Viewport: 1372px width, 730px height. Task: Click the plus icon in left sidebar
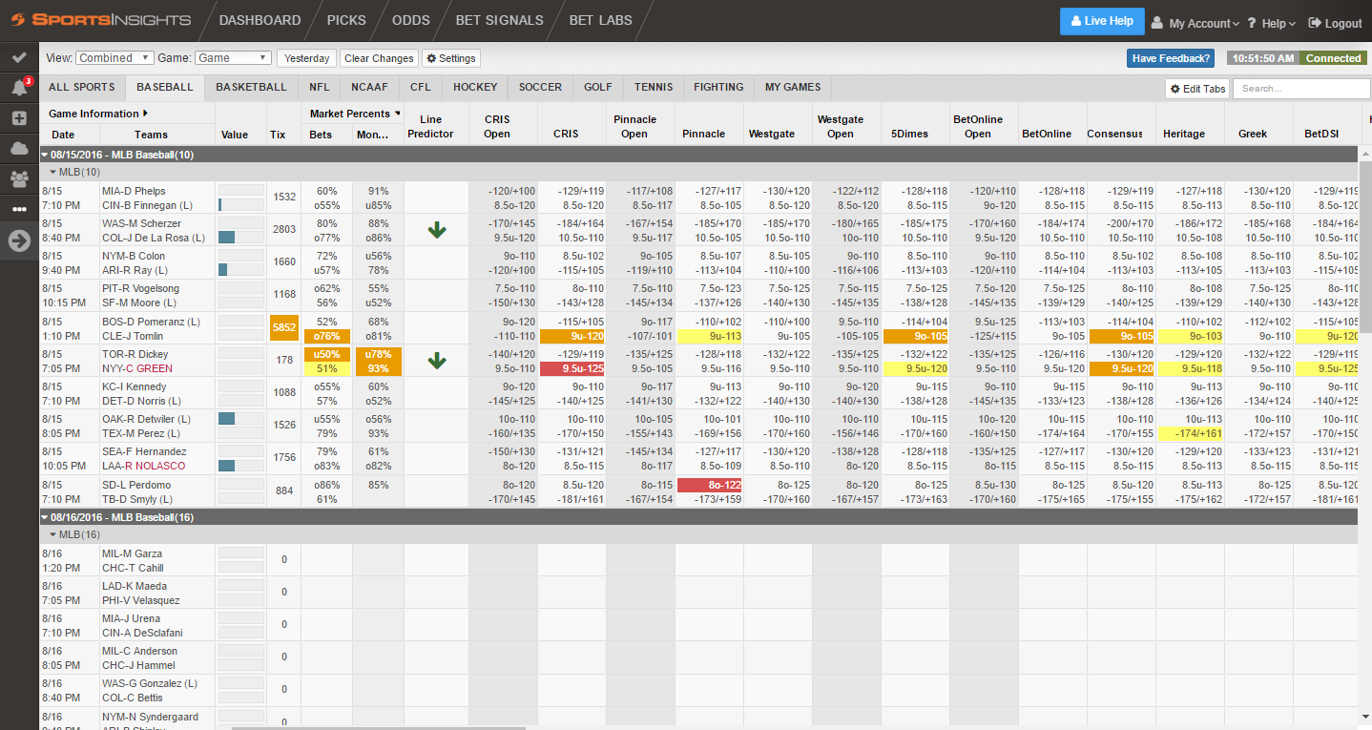coord(19,118)
